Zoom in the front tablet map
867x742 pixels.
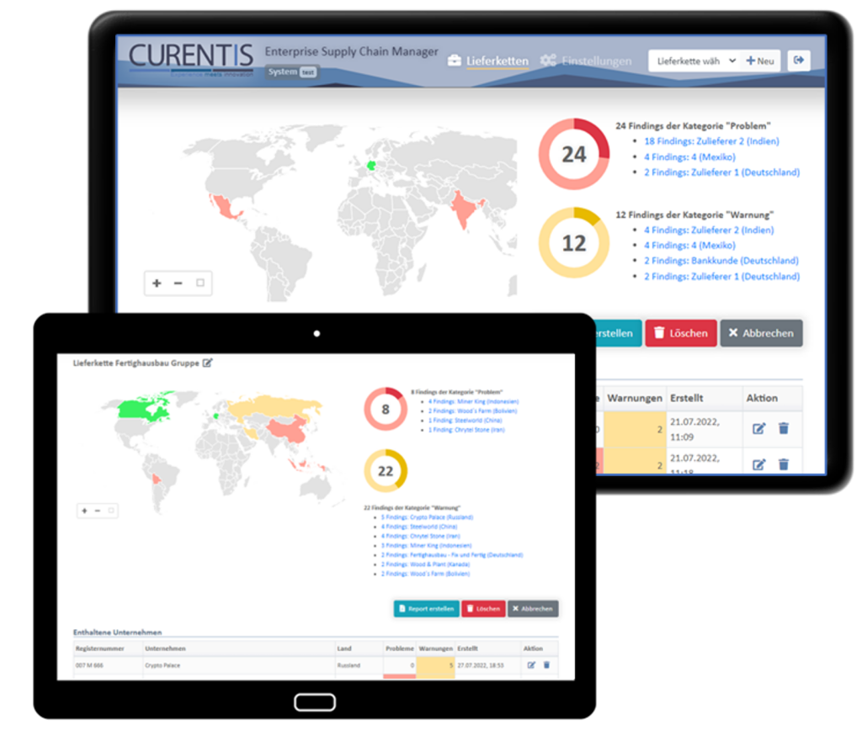coord(85,511)
